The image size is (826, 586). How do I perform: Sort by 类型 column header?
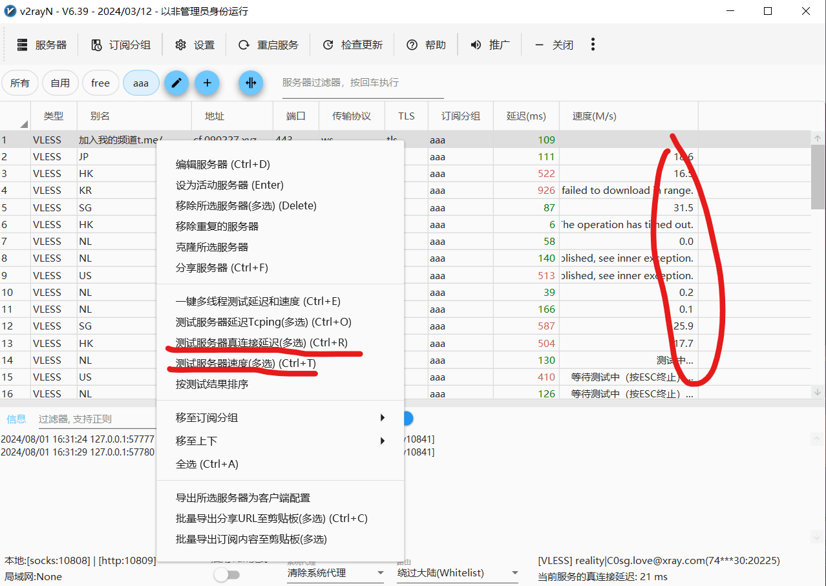(x=54, y=116)
